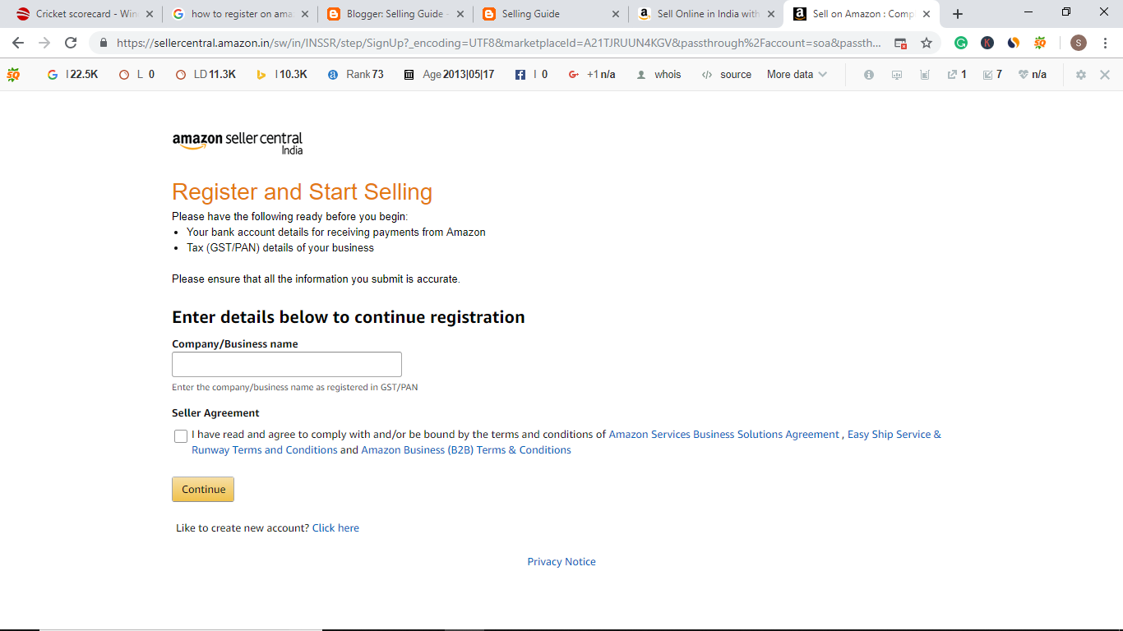Image resolution: width=1123 pixels, height=631 pixels.
Task: Open the user profile avatar
Action: tap(1079, 43)
